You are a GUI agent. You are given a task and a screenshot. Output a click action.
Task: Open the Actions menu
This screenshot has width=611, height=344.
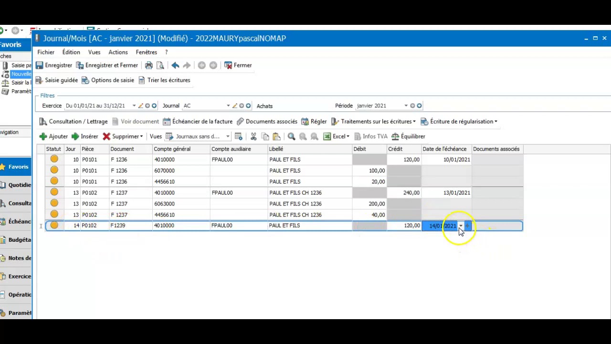(118, 52)
